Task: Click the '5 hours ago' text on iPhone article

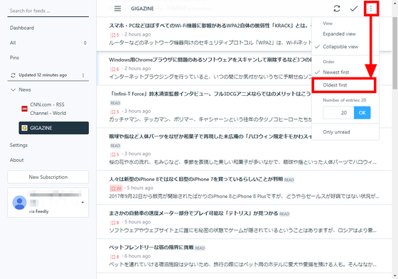Action: click(140, 188)
